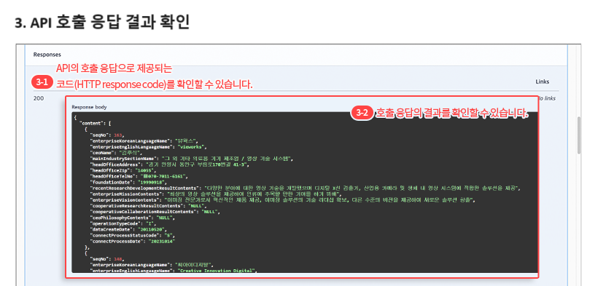Screen dimensions: 598x286
Task: Click the "Creative Innovation Digital" value
Action: pos(216,271)
